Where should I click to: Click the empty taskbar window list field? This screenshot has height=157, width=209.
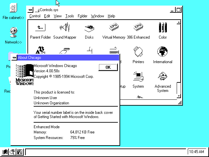pyautogui.click(x=105, y=152)
